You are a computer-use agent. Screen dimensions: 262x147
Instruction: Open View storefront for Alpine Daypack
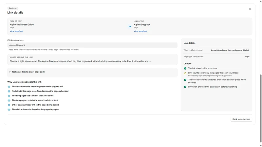(140, 31)
